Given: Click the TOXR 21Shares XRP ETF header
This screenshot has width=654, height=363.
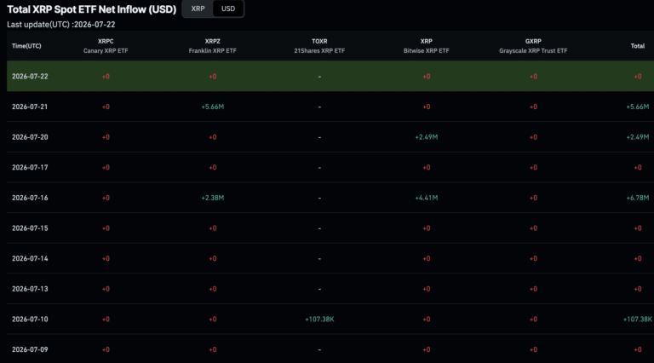Looking at the screenshot, I should click(319, 46).
